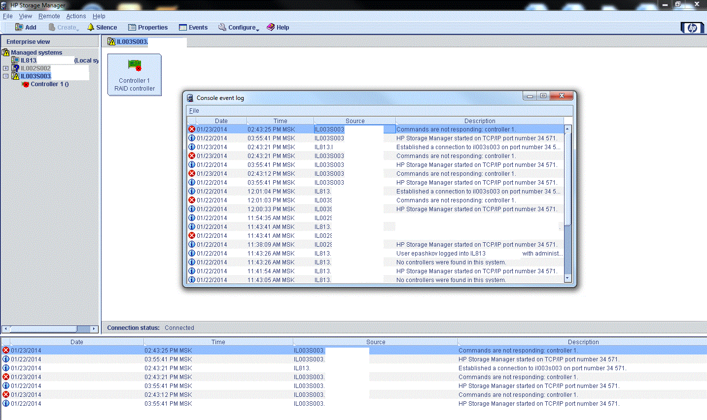Click info icon on 11:41:54 AM console row
707x420 pixels.
click(192, 271)
